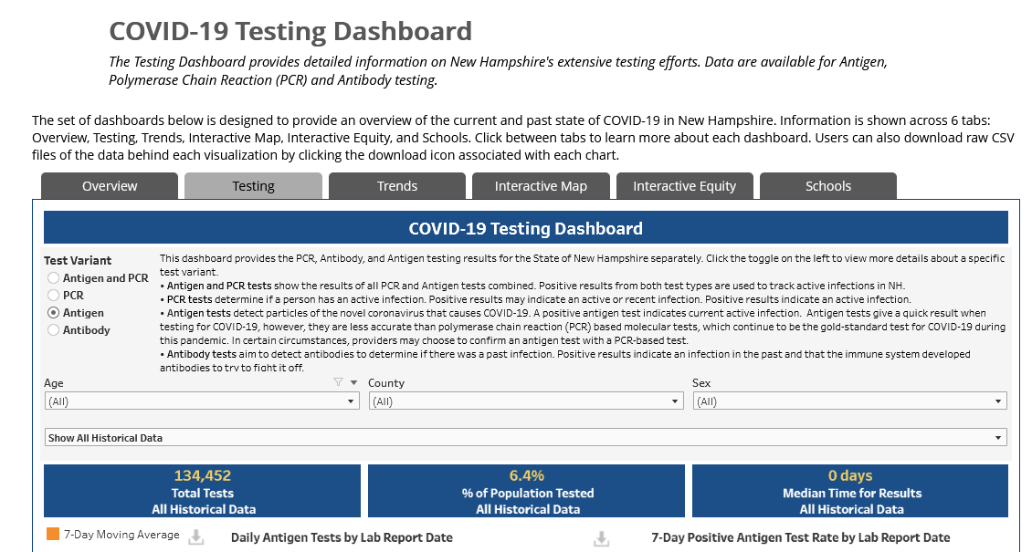This screenshot has width=1032, height=552.
Task: Click the Median Time for Results tile
Action: [x=850, y=491]
